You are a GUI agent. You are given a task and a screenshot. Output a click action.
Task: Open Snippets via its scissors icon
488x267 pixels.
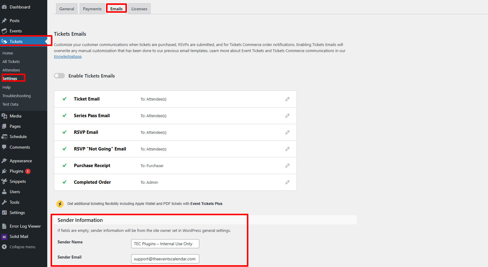tap(4, 182)
